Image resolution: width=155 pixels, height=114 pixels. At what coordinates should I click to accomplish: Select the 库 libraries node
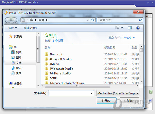point(13,47)
